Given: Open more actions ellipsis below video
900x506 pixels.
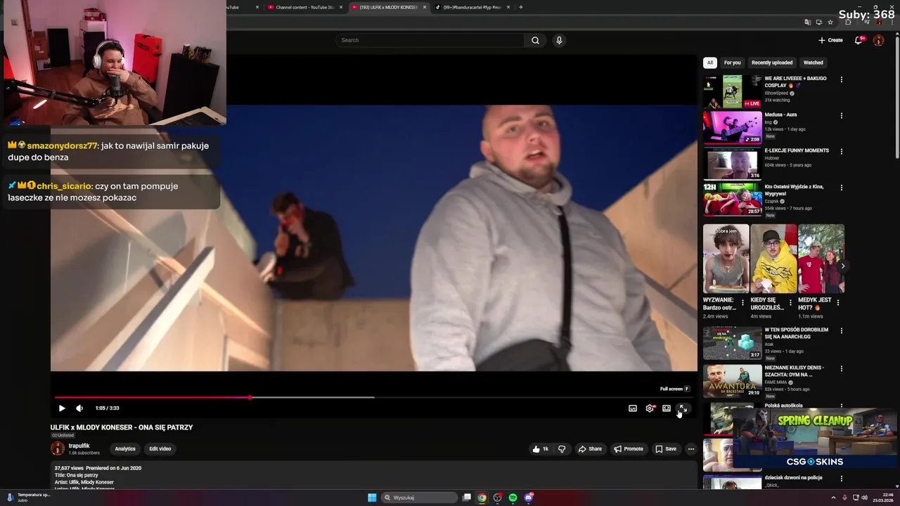Looking at the screenshot, I should [x=691, y=449].
